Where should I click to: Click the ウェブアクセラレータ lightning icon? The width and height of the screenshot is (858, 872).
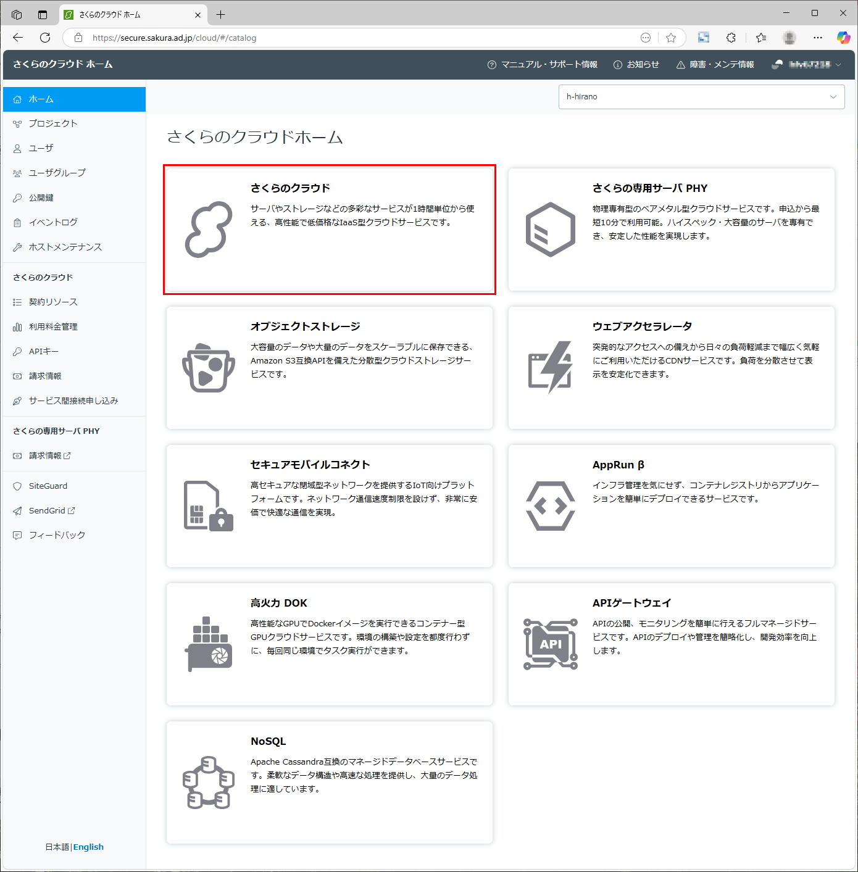[x=551, y=367]
